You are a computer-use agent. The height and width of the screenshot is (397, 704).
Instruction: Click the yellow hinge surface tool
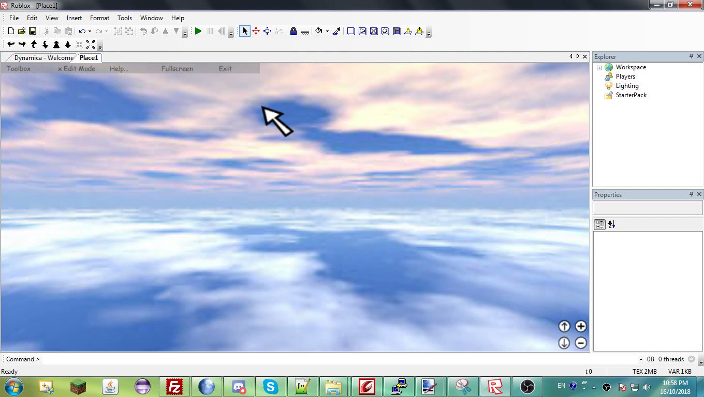408,31
